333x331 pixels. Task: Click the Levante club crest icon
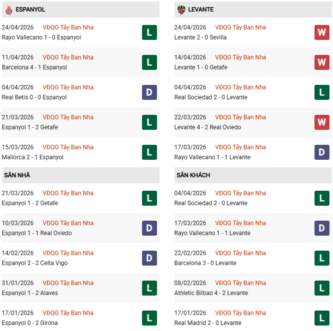tap(181, 9)
